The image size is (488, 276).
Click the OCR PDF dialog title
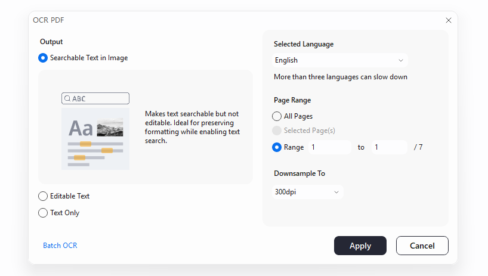[x=48, y=20]
